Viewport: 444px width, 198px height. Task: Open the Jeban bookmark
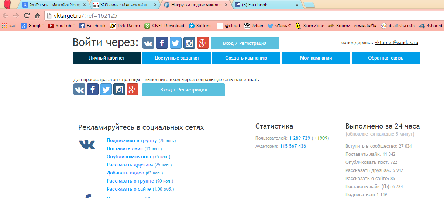(254, 26)
